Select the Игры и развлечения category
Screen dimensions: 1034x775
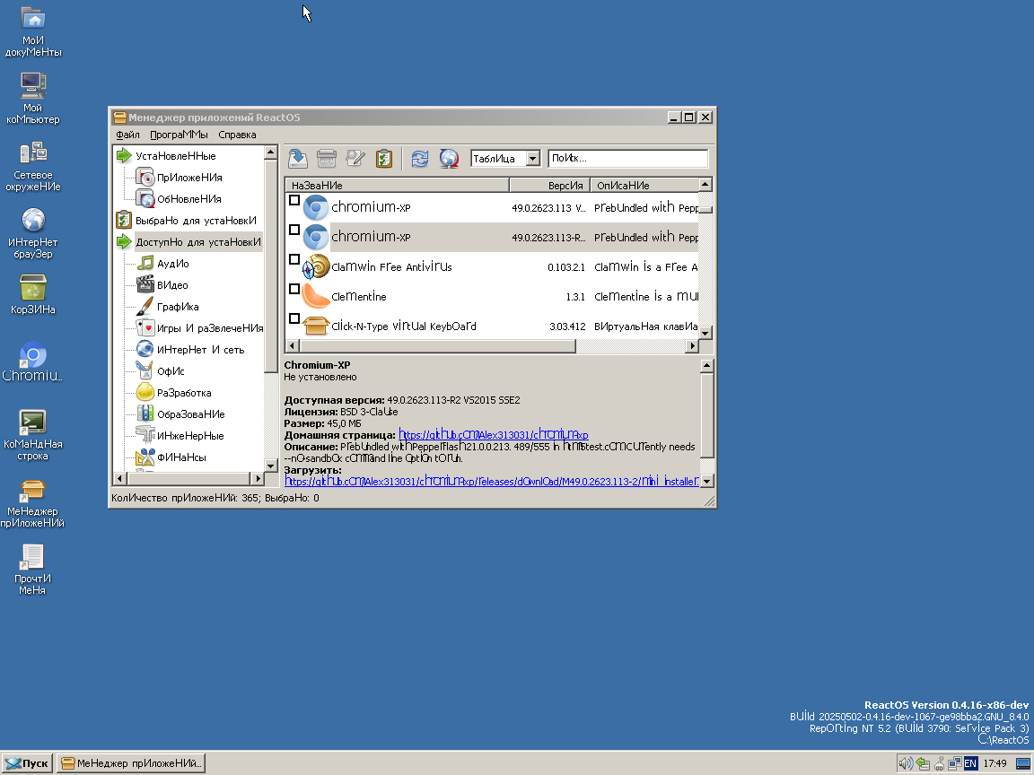[x=210, y=328]
